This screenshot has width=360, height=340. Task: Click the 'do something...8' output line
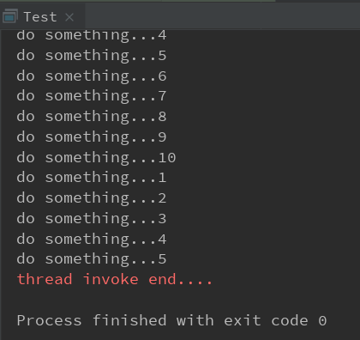pos(92,117)
